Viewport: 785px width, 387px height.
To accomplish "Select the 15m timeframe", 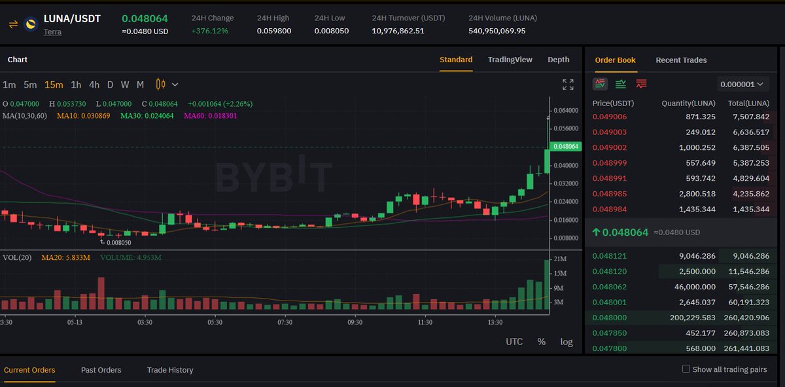I will 54,84.
